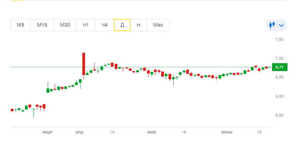Click the май date axis label
Viewport: 299px width, 150px height.
[x=152, y=132]
